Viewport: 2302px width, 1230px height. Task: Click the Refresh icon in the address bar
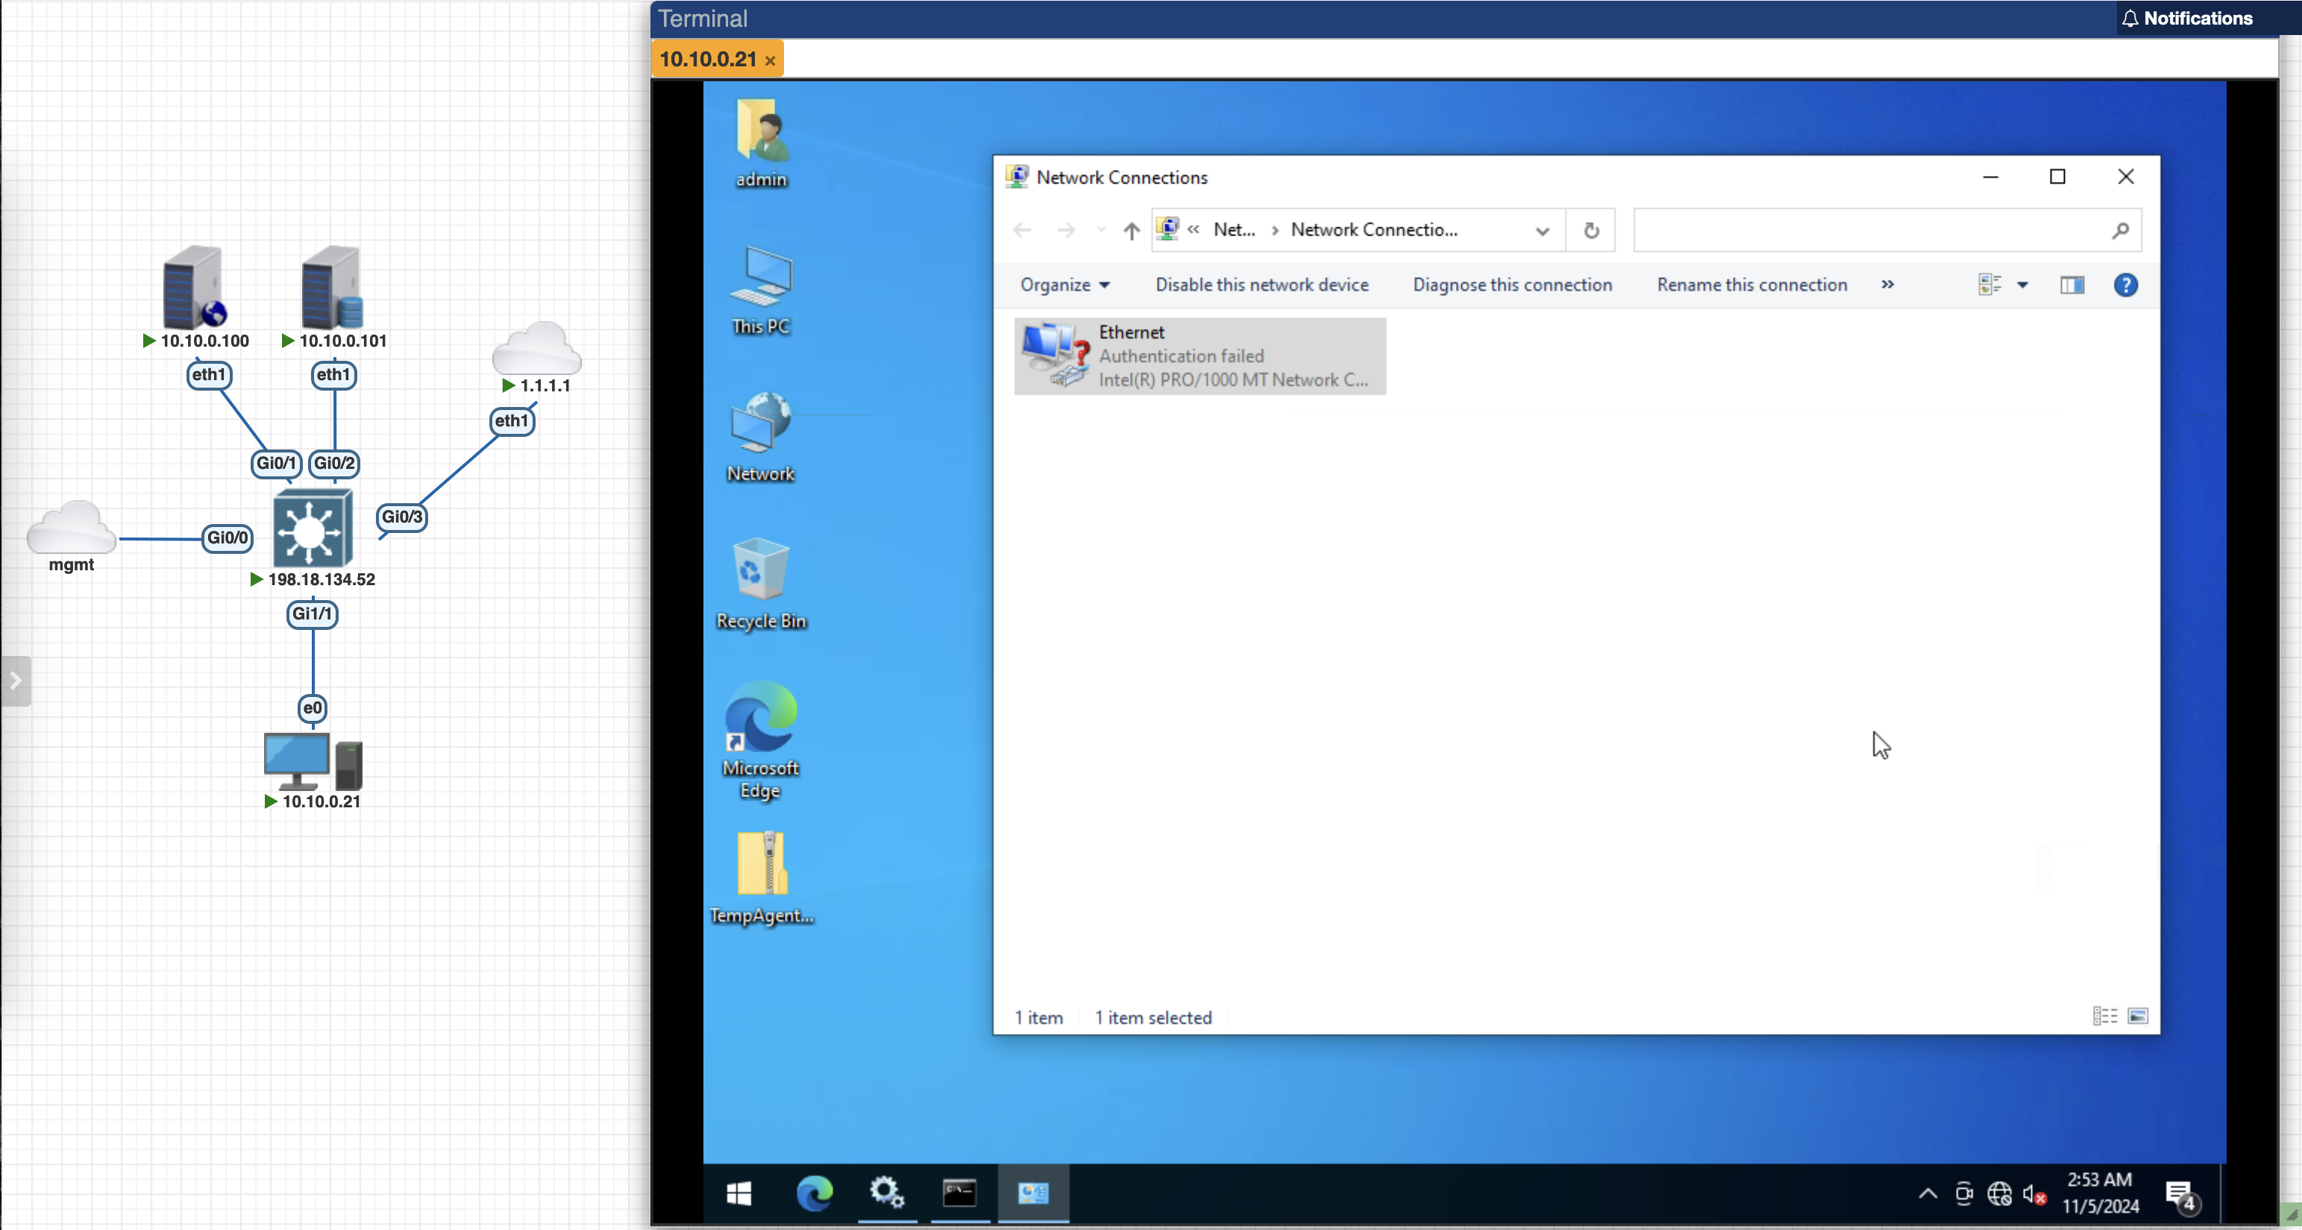tap(1590, 230)
